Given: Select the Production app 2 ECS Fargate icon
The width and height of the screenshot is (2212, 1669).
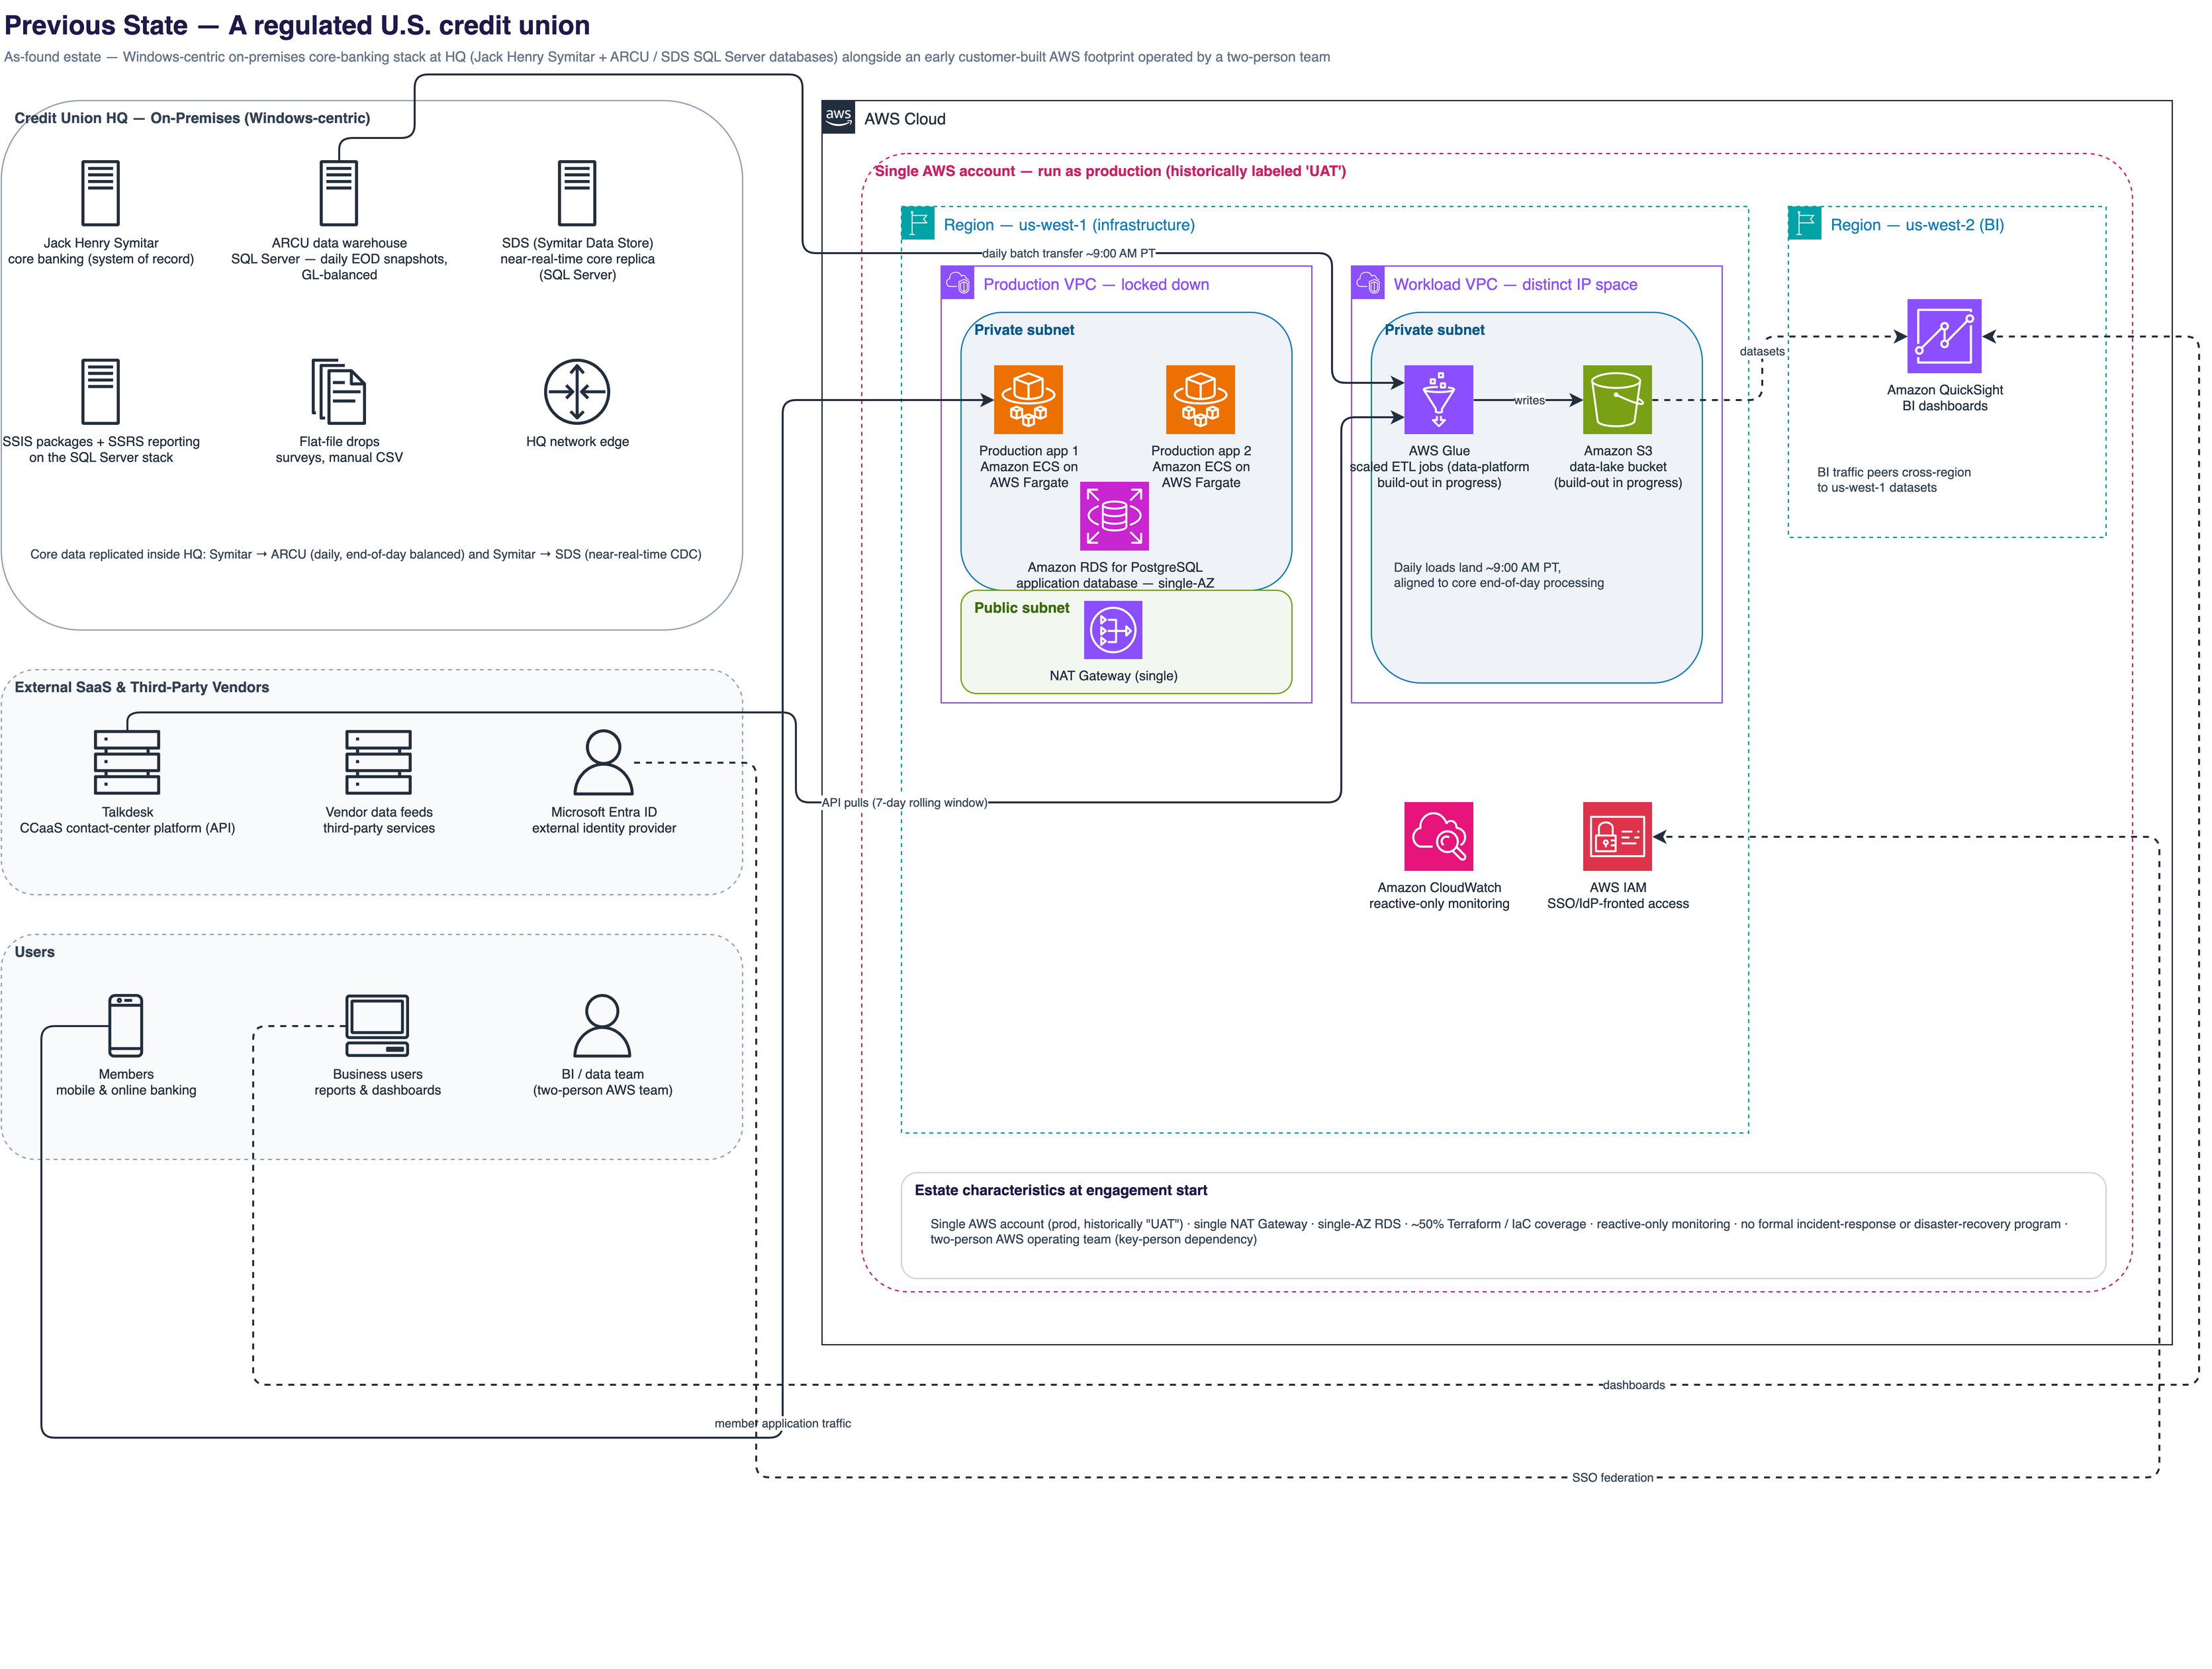Looking at the screenshot, I should pos(1200,400).
